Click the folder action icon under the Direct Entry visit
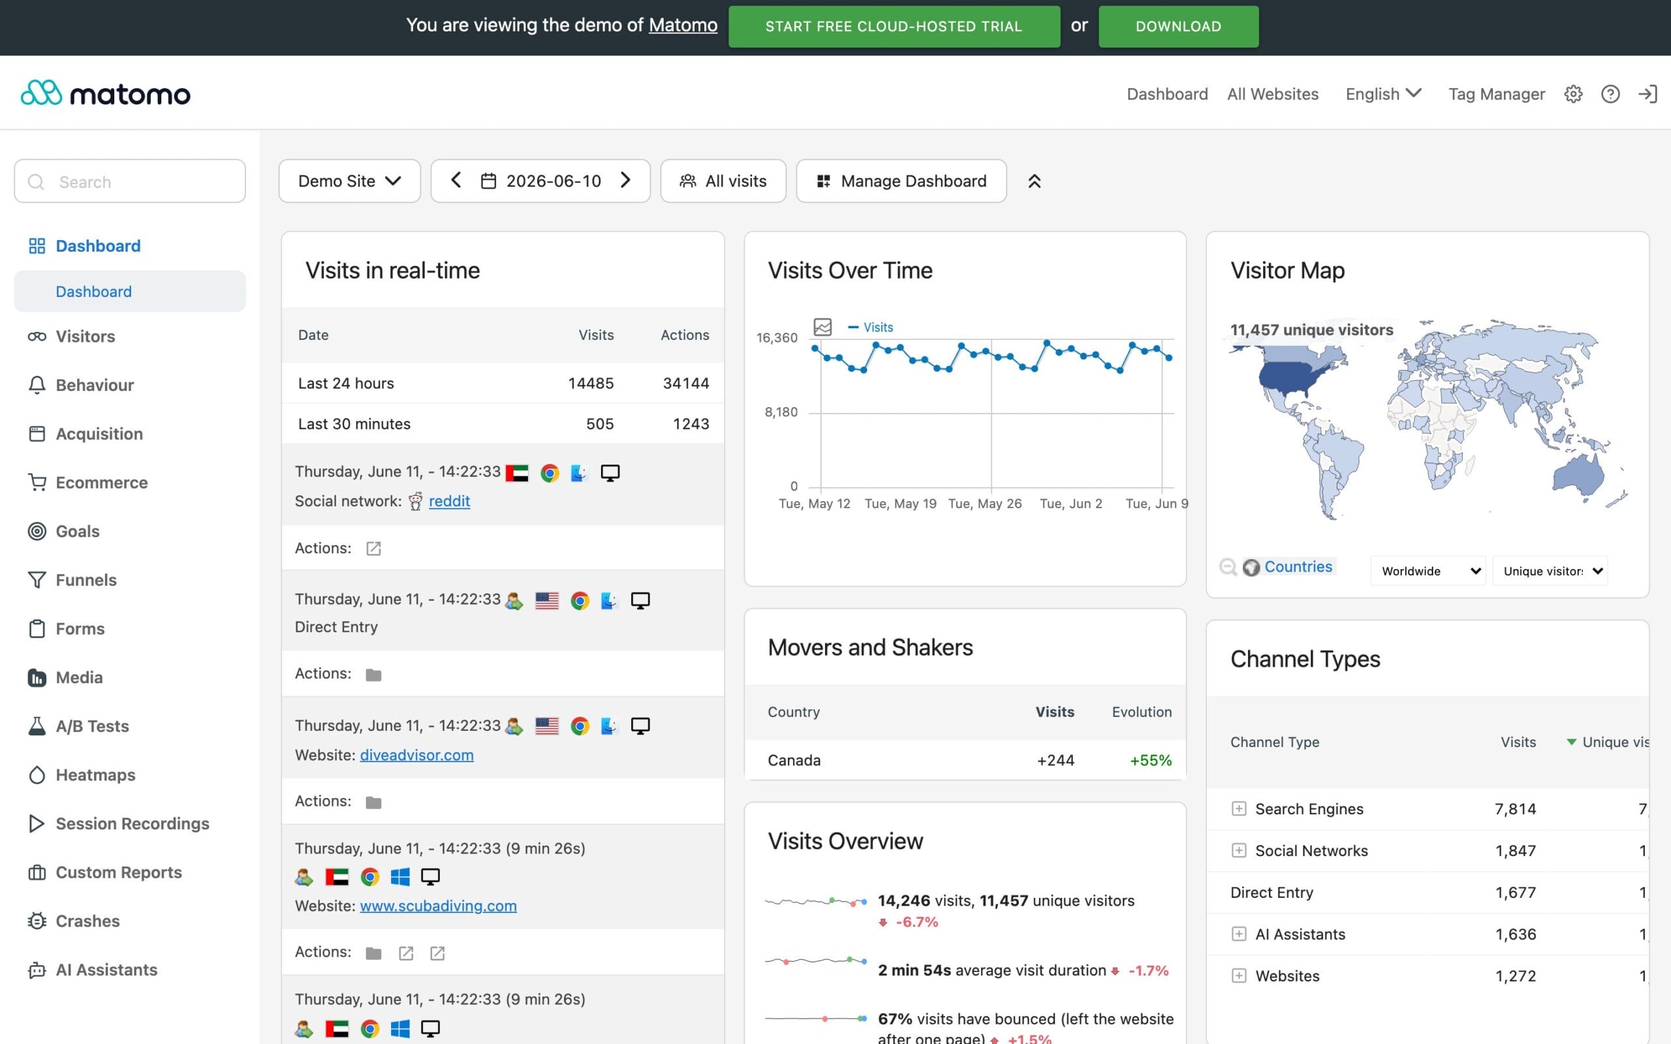 tap(373, 675)
